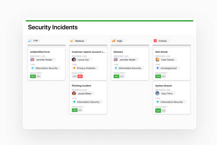Screen dimensions: 217x145
Task: Open the Uncategorized type selector on DoS Attack
Action: (167, 68)
